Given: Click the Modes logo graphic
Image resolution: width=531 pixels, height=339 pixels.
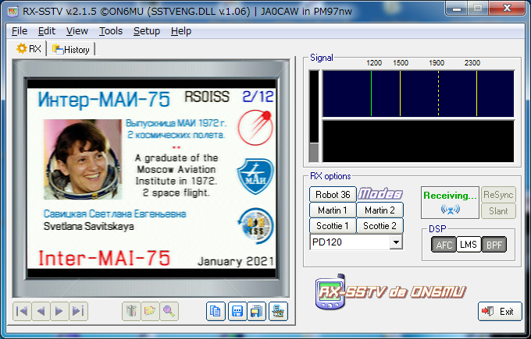Looking at the screenshot, I should click(x=380, y=194).
